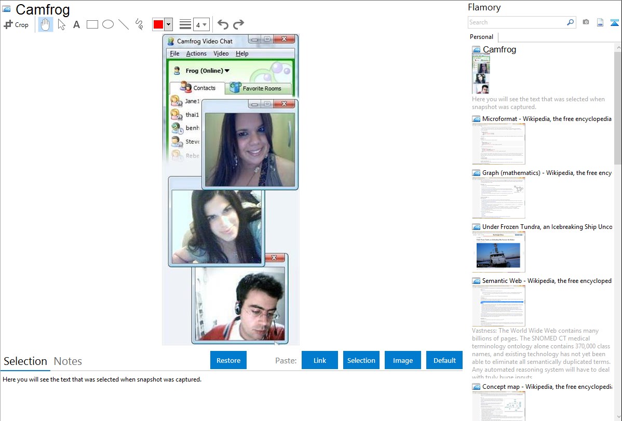The width and height of the screenshot is (622, 421).
Task: Click the Jane1 contact avatar icon
Action: click(x=177, y=101)
